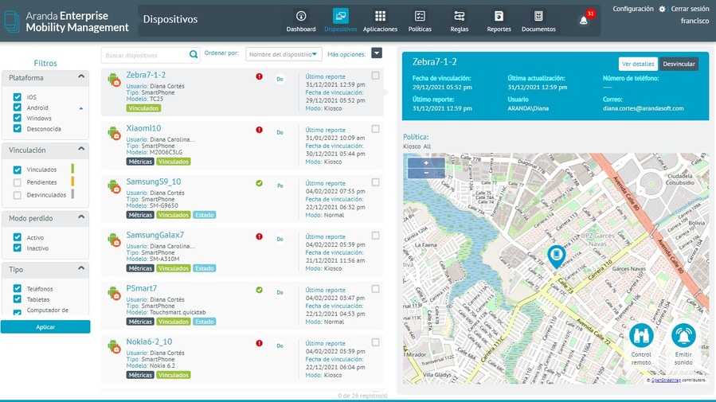Collapse the Modo perdido filter section
Screen dimensions: 716x402
(x=81, y=217)
